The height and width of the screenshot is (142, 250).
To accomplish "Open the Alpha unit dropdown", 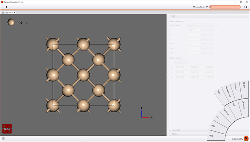I will pyautogui.click(x=206, y=44).
